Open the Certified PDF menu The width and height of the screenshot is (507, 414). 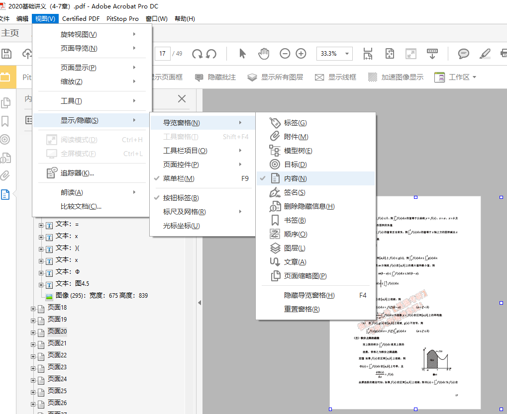tap(81, 18)
